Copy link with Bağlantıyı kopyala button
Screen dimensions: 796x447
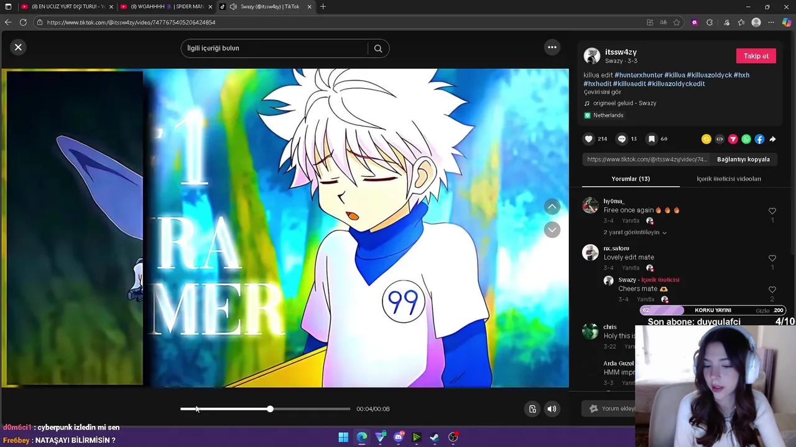click(x=743, y=160)
